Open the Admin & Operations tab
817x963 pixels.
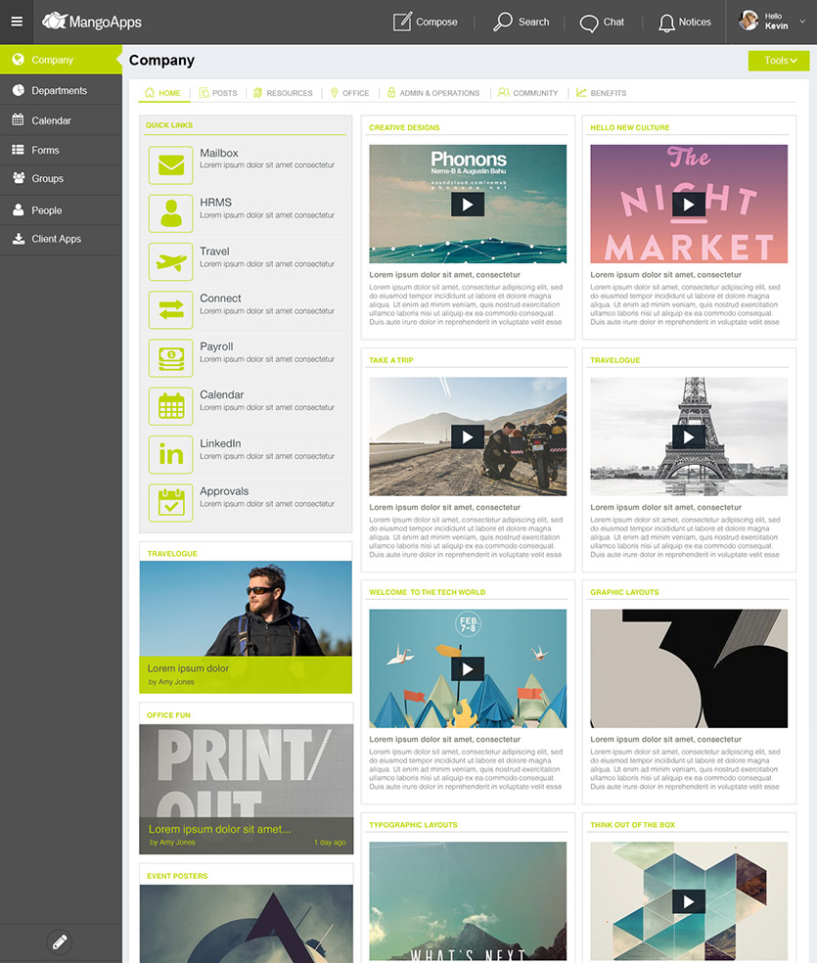tap(433, 93)
